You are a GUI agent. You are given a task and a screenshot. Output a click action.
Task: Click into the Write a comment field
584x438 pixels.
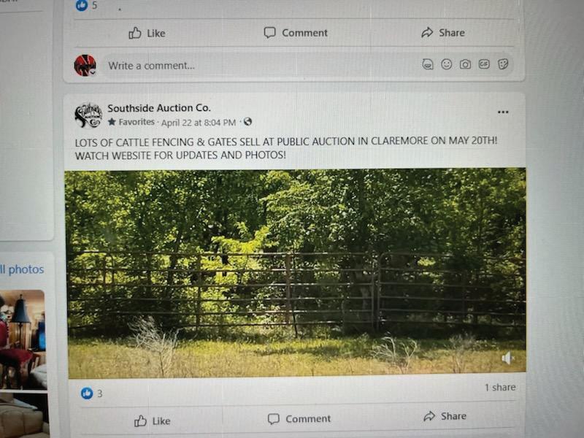click(x=261, y=65)
